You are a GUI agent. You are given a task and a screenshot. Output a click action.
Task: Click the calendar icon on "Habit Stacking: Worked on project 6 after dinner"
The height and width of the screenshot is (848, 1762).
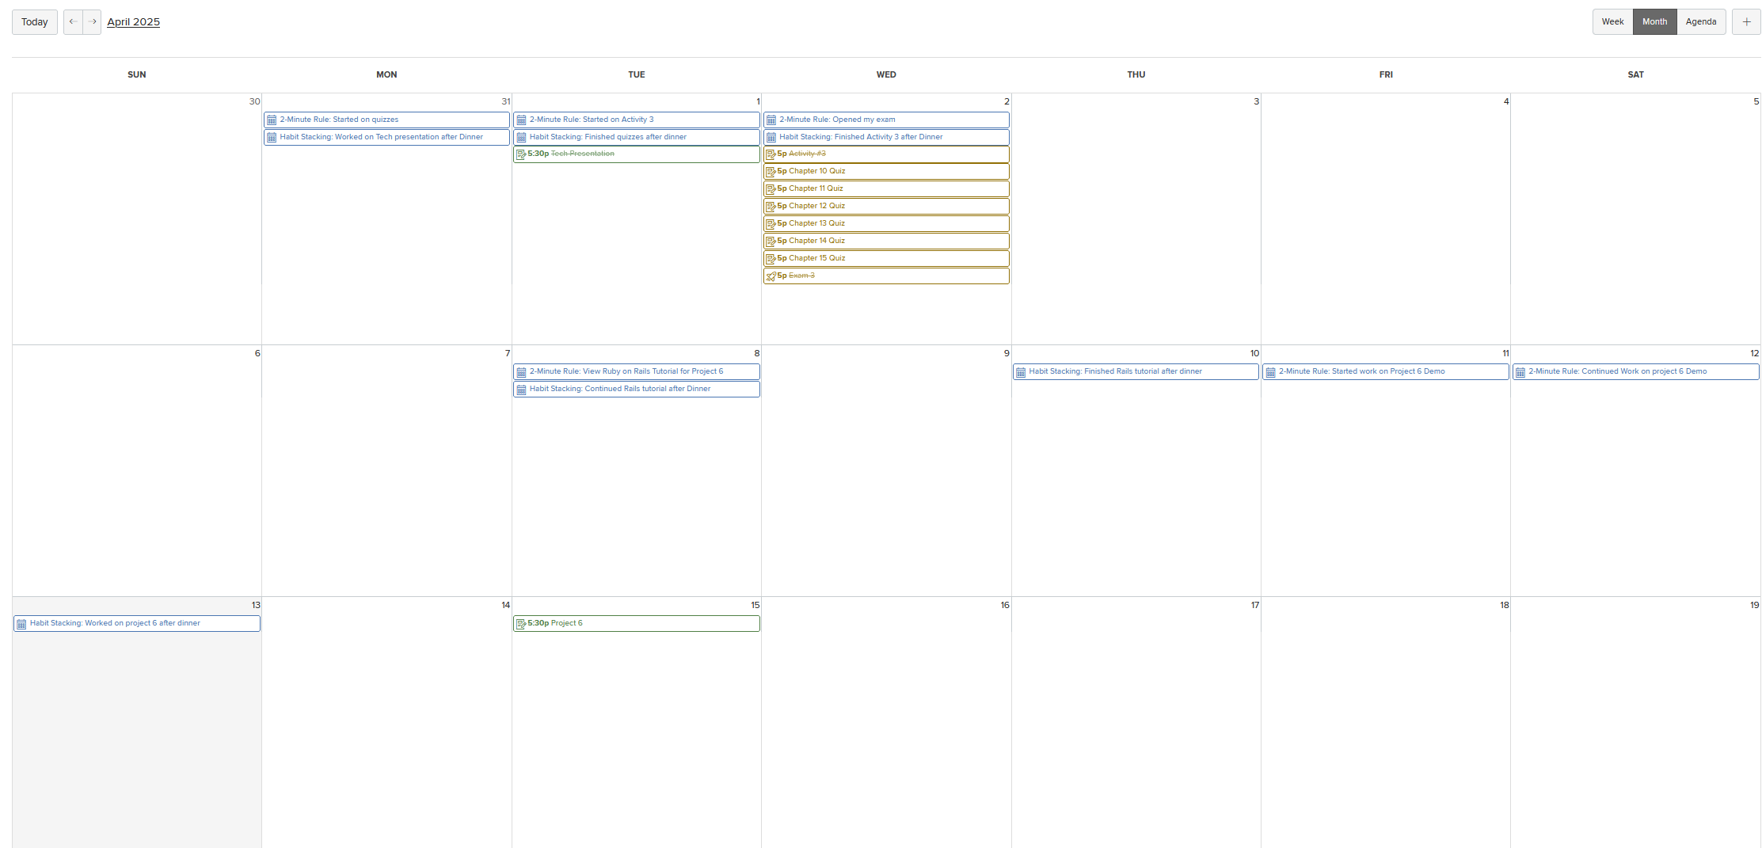(21, 623)
